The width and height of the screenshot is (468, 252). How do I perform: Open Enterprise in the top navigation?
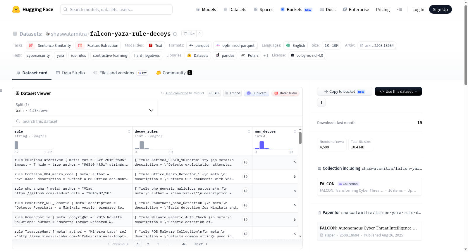pyautogui.click(x=356, y=9)
